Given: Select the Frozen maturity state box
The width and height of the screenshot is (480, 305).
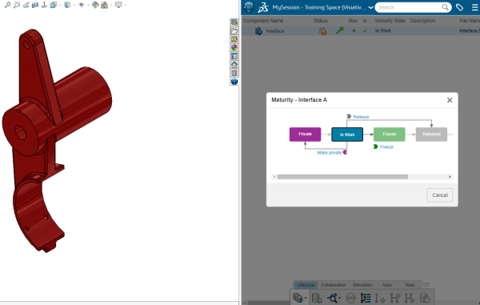Looking at the screenshot, I should (390, 134).
